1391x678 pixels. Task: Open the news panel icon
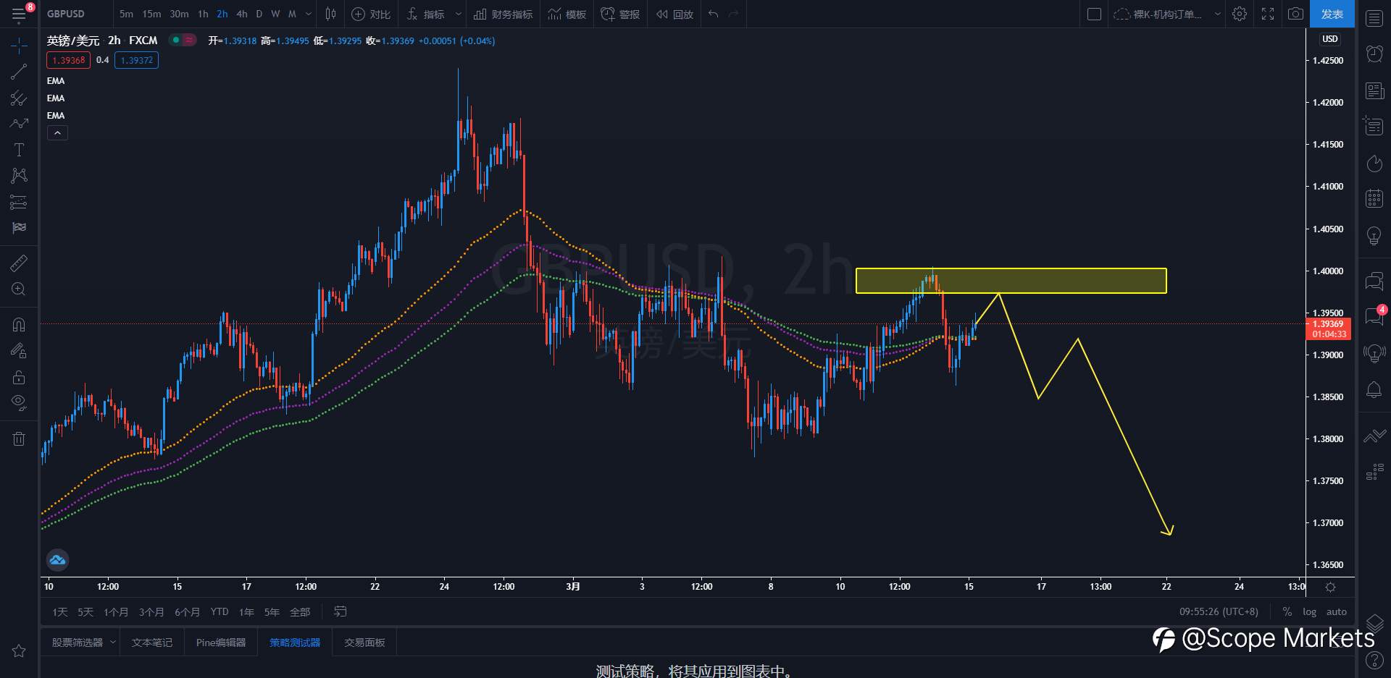coord(1374,90)
